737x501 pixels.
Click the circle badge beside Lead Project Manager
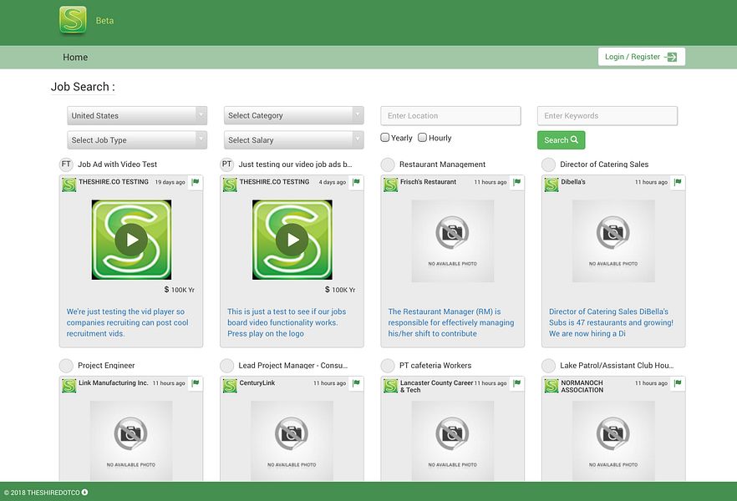[x=227, y=365]
